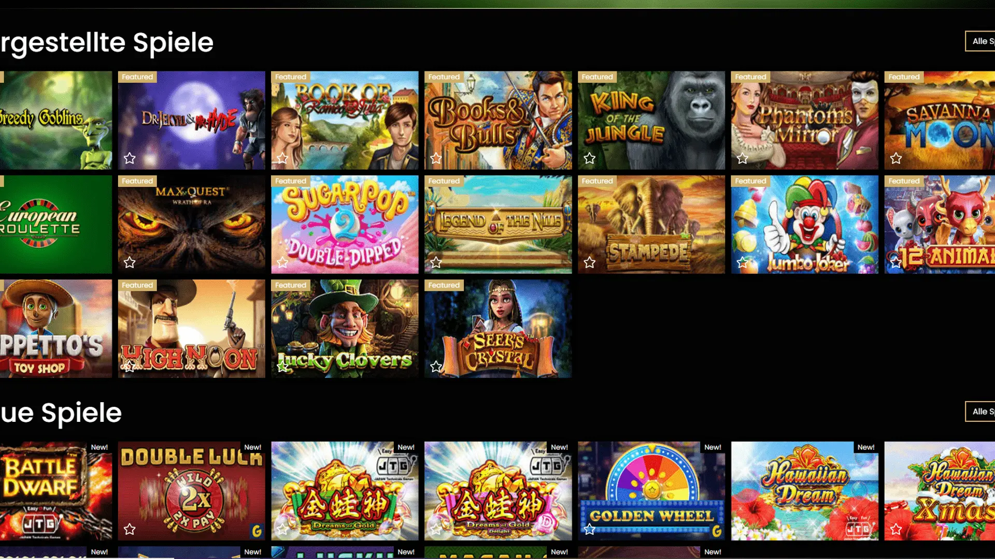Screen dimensions: 995x559
Task: Click the star on Book of Romeo & Julia
Action: pos(282,158)
